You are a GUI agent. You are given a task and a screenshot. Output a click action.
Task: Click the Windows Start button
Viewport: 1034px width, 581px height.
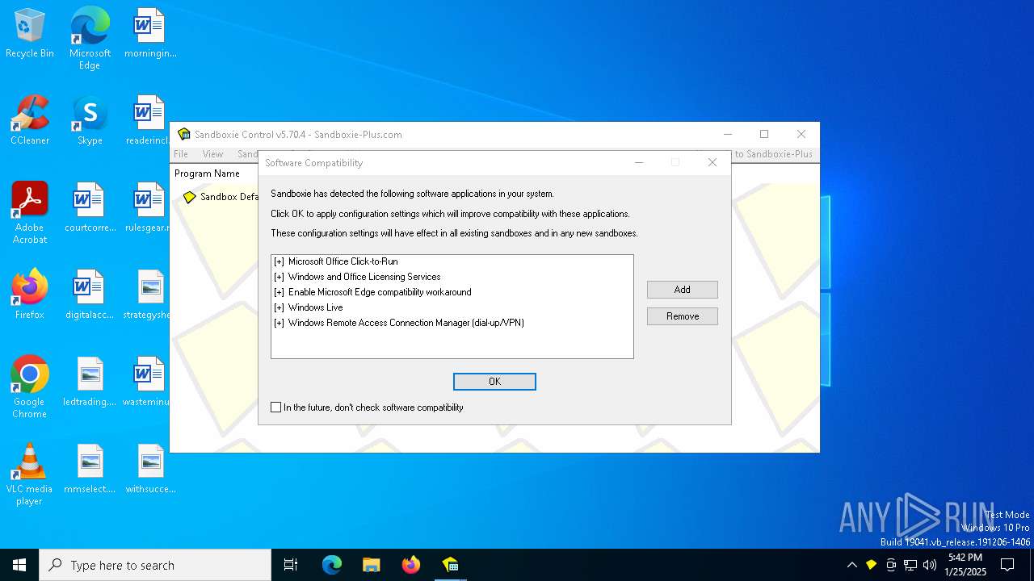19,565
